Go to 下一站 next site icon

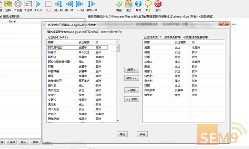coord(80,4)
